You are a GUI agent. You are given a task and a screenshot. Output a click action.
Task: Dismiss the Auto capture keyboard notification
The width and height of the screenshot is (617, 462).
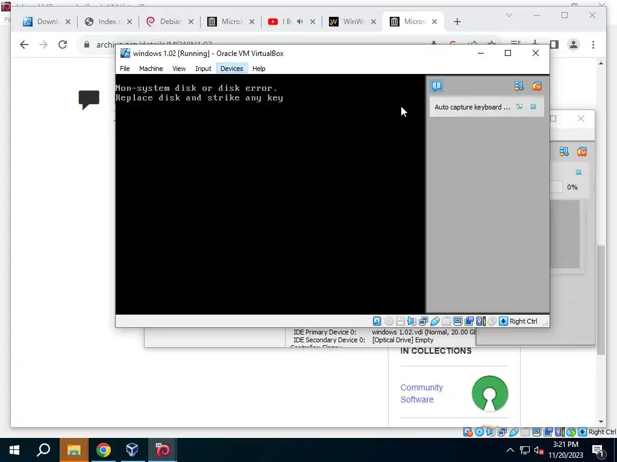click(x=533, y=106)
